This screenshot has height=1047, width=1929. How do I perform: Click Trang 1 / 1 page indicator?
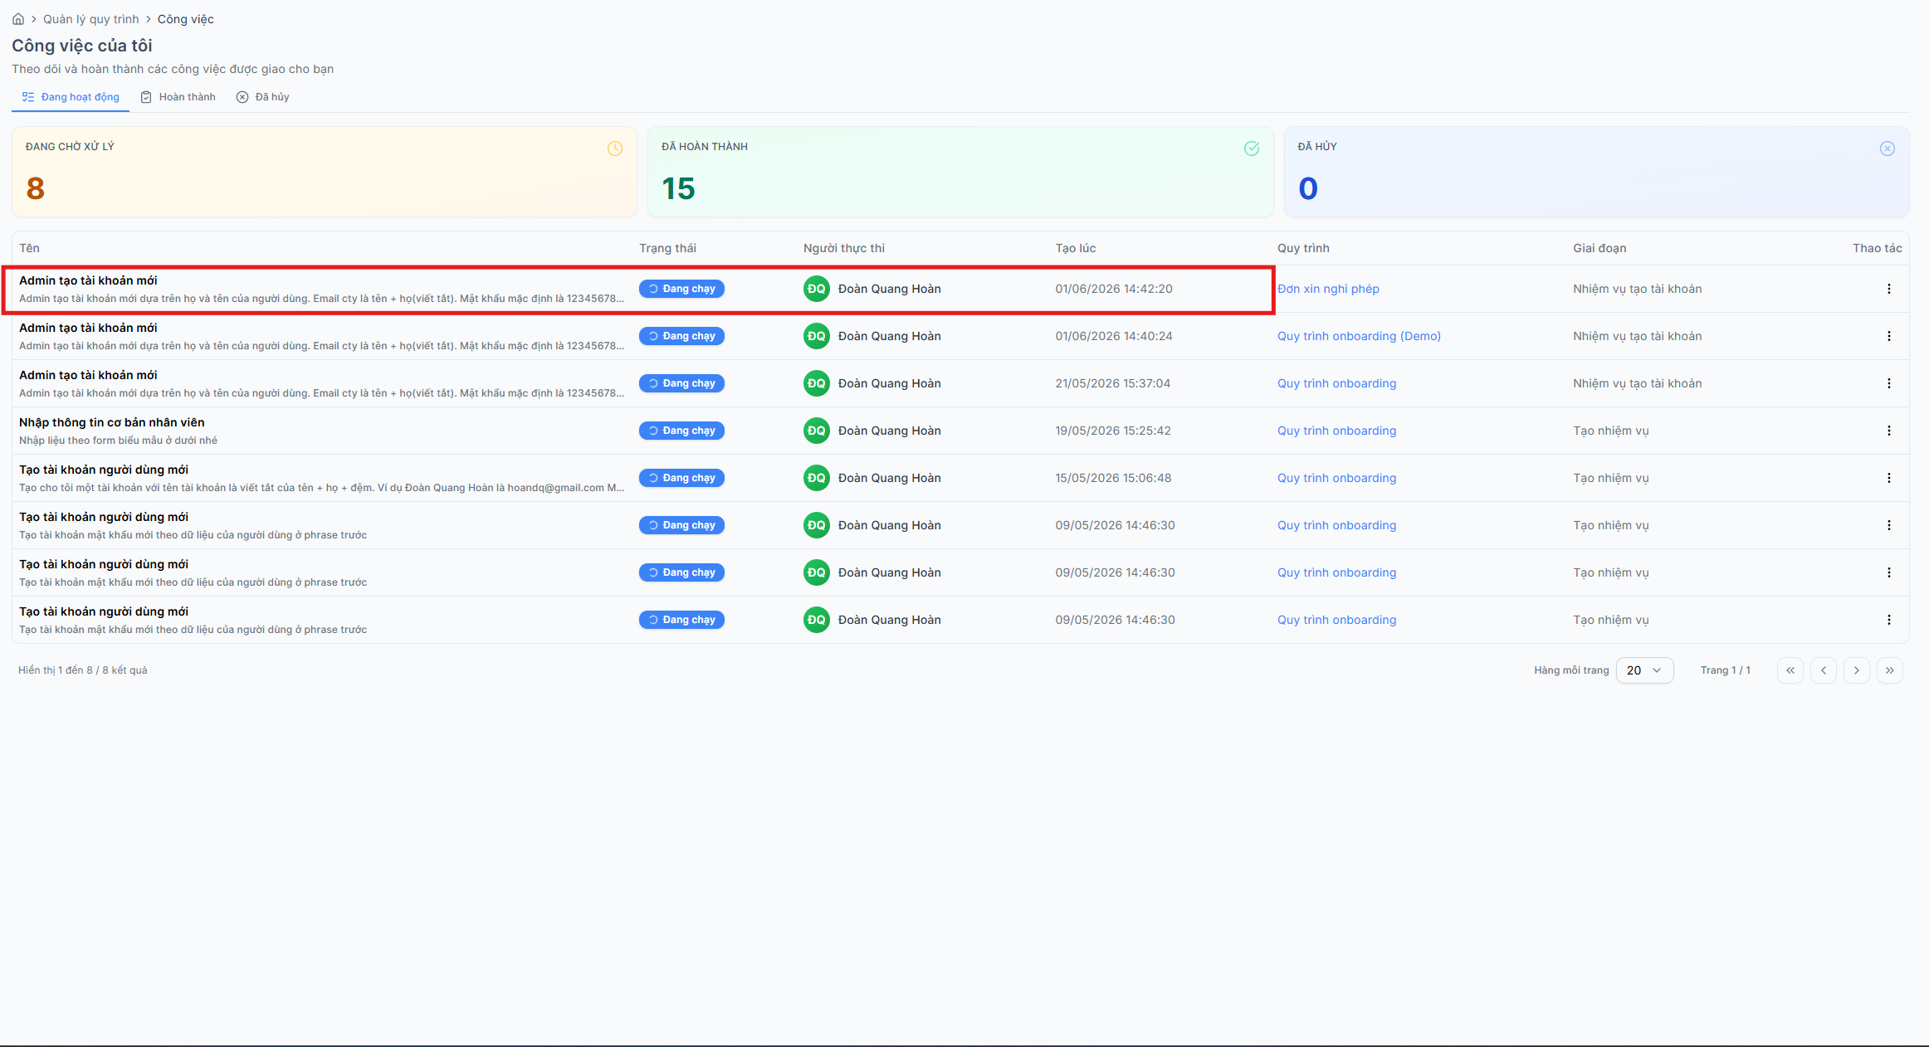pyautogui.click(x=1725, y=670)
